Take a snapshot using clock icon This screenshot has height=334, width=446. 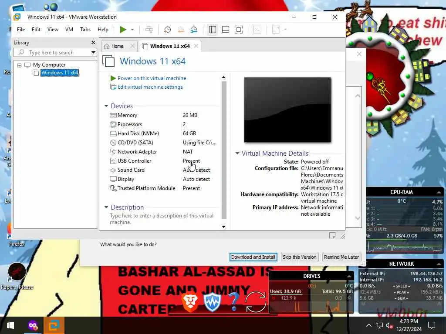(x=168, y=30)
